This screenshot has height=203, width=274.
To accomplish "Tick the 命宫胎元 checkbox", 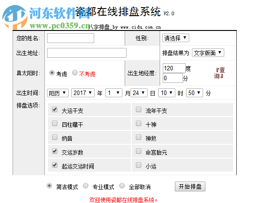I will tap(139, 151).
